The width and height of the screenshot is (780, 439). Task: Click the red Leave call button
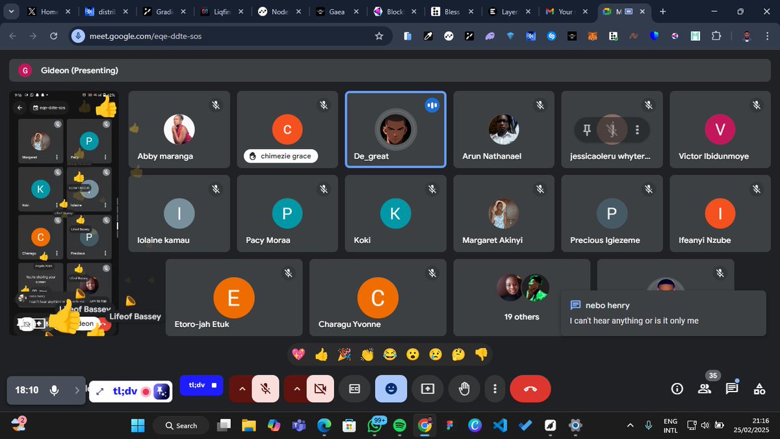click(530, 389)
